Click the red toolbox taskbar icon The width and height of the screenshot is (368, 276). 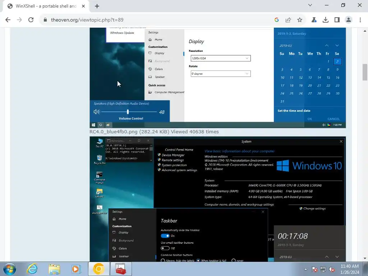[x=121, y=269]
